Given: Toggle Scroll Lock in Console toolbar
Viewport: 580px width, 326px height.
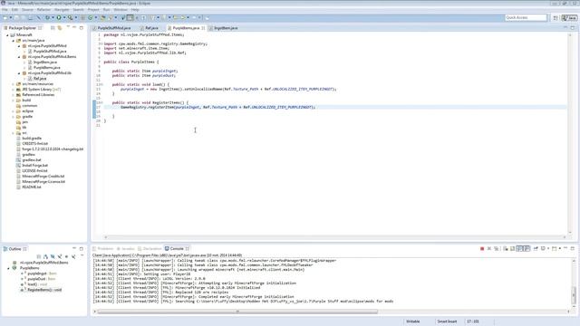Looking at the screenshot, I should tap(512, 249).
